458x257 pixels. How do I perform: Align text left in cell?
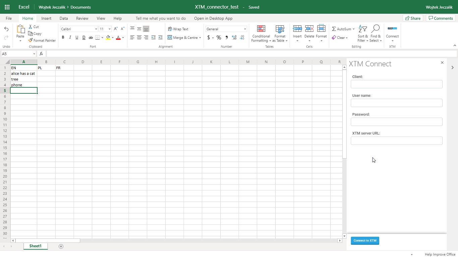click(x=132, y=37)
